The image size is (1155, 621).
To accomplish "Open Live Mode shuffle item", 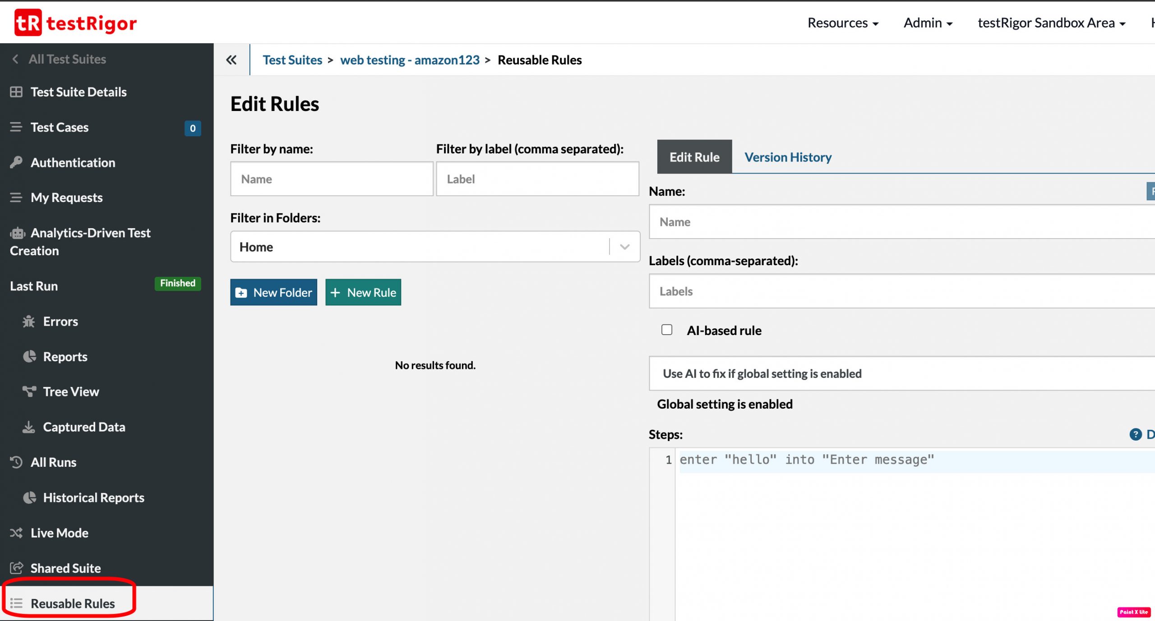I will pyautogui.click(x=59, y=533).
